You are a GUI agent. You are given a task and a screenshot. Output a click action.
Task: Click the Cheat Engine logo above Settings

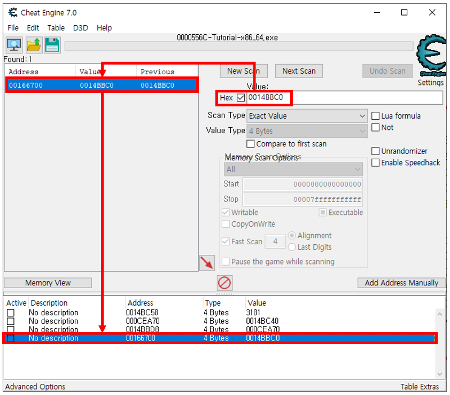431,55
